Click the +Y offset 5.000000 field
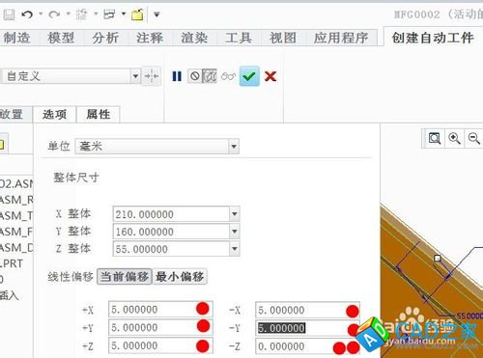 (160, 328)
